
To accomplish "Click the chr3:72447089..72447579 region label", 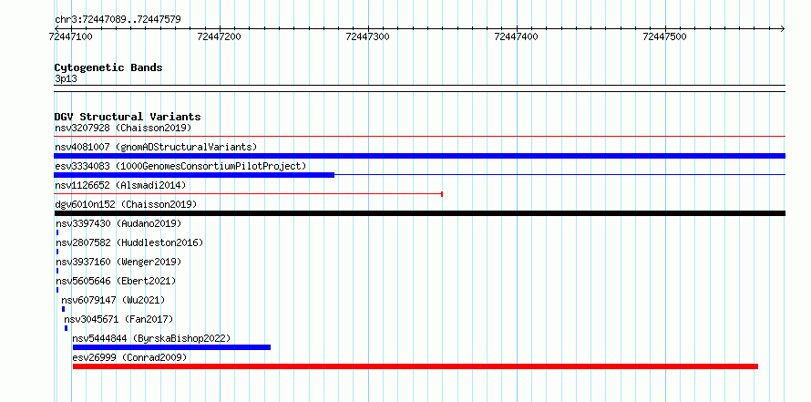I will pos(118,20).
